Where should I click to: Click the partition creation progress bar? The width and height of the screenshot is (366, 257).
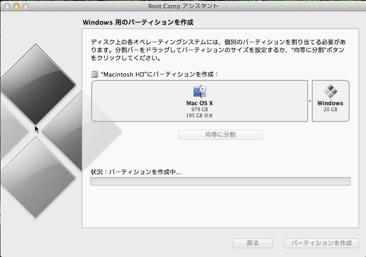pos(220,181)
